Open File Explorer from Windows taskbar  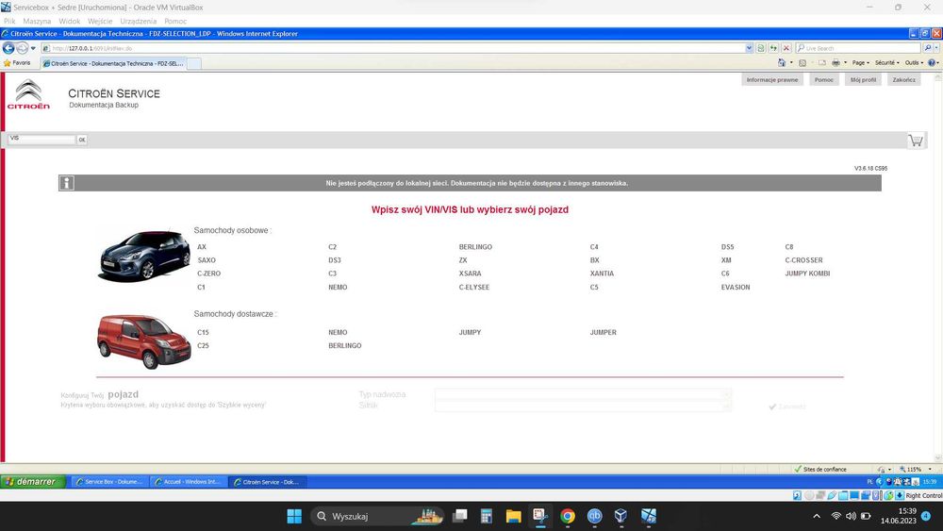pos(513,516)
